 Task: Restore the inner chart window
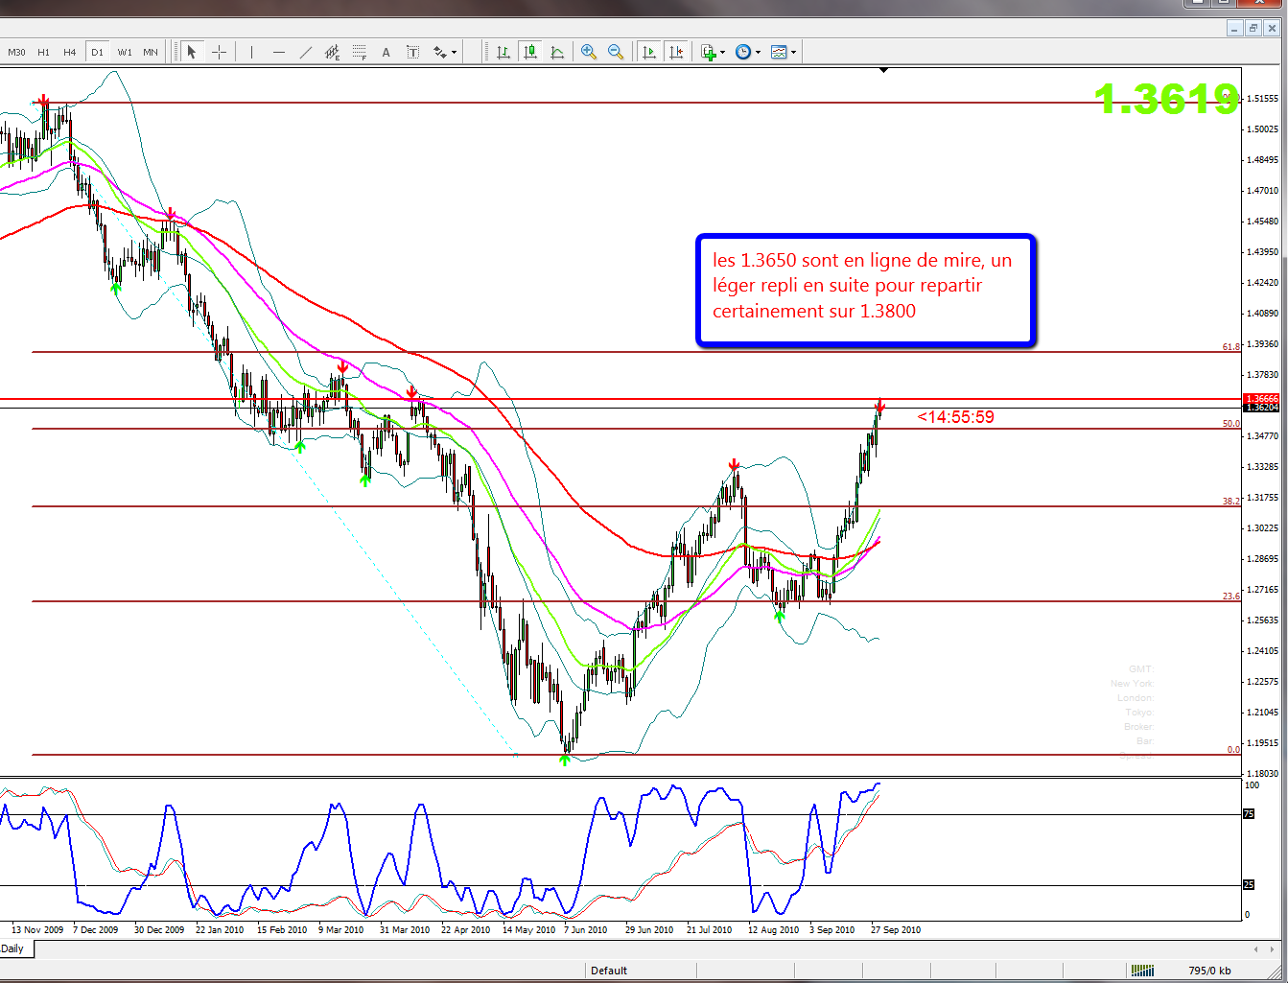pyautogui.click(x=1253, y=28)
